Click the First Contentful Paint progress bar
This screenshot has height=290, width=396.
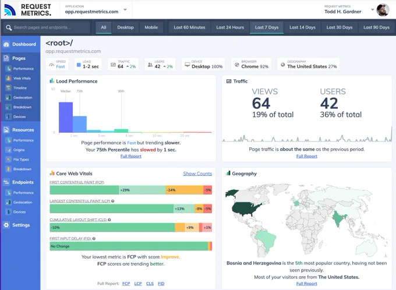[x=131, y=190]
